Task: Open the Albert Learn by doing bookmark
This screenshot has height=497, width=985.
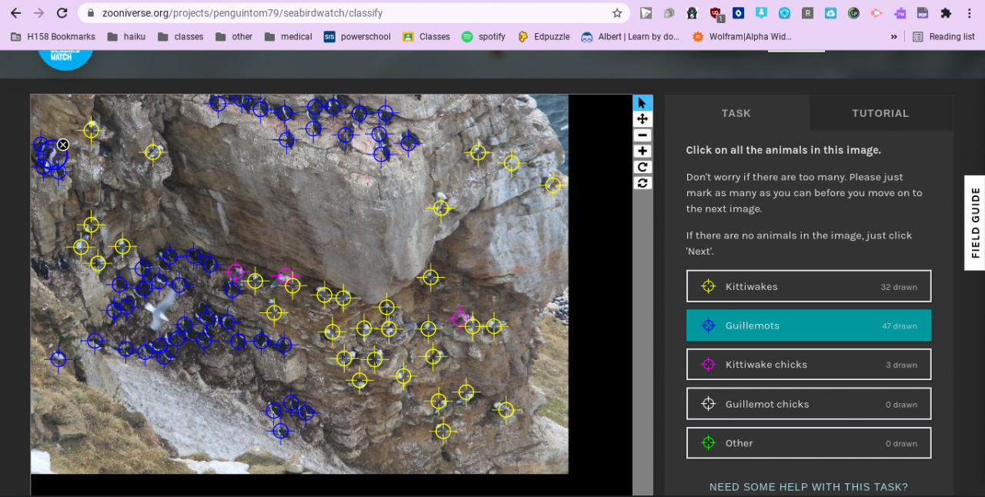Action: pyautogui.click(x=630, y=36)
